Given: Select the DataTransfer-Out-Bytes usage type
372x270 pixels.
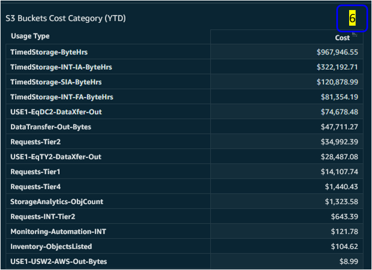Looking at the screenshot, I should 51,127.
